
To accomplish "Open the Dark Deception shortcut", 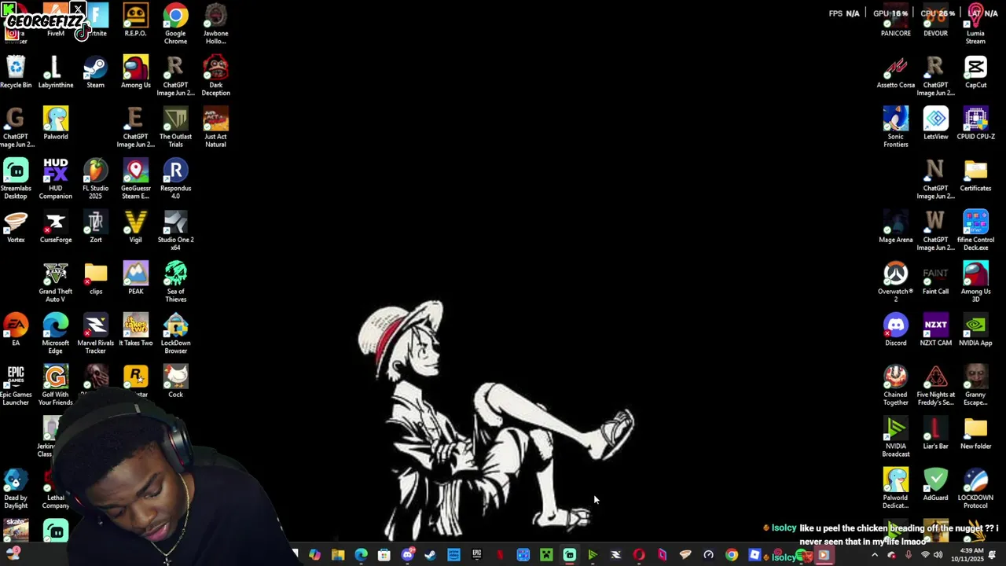I will (x=215, y=75).
